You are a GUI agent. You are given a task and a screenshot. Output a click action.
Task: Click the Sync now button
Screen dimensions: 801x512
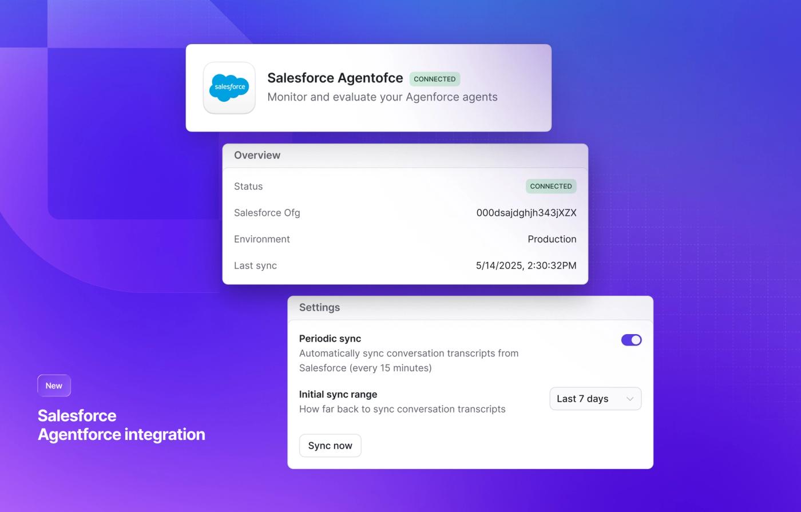[330, 446]
